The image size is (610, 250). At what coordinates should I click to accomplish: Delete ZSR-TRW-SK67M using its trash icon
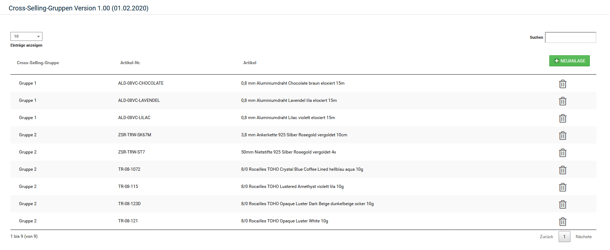click(563, 136)
